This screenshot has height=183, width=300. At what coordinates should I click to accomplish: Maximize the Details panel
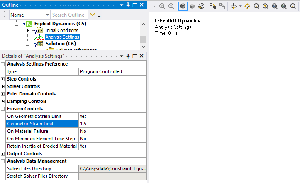[135, 56]
